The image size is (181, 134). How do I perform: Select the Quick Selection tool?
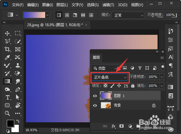(x=18, y=41)
